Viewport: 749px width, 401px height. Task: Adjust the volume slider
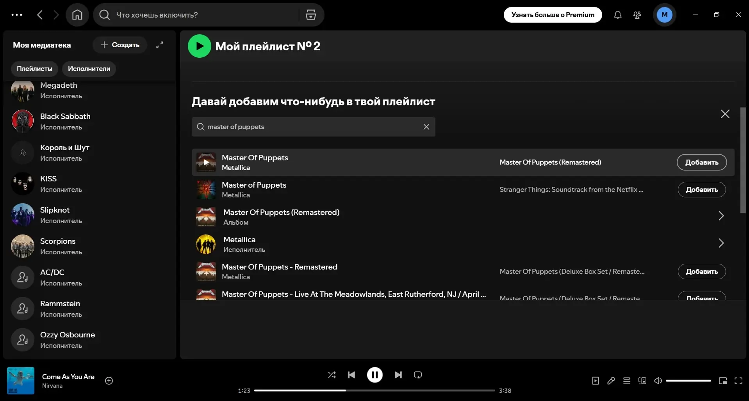[688, 381]
